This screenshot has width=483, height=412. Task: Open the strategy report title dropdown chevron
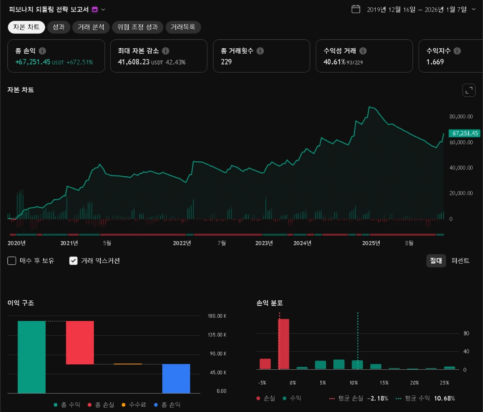coord(103,9)
